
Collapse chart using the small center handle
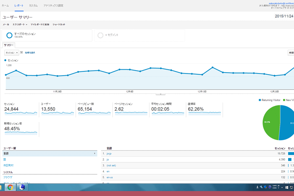click(x=160, y=94)
